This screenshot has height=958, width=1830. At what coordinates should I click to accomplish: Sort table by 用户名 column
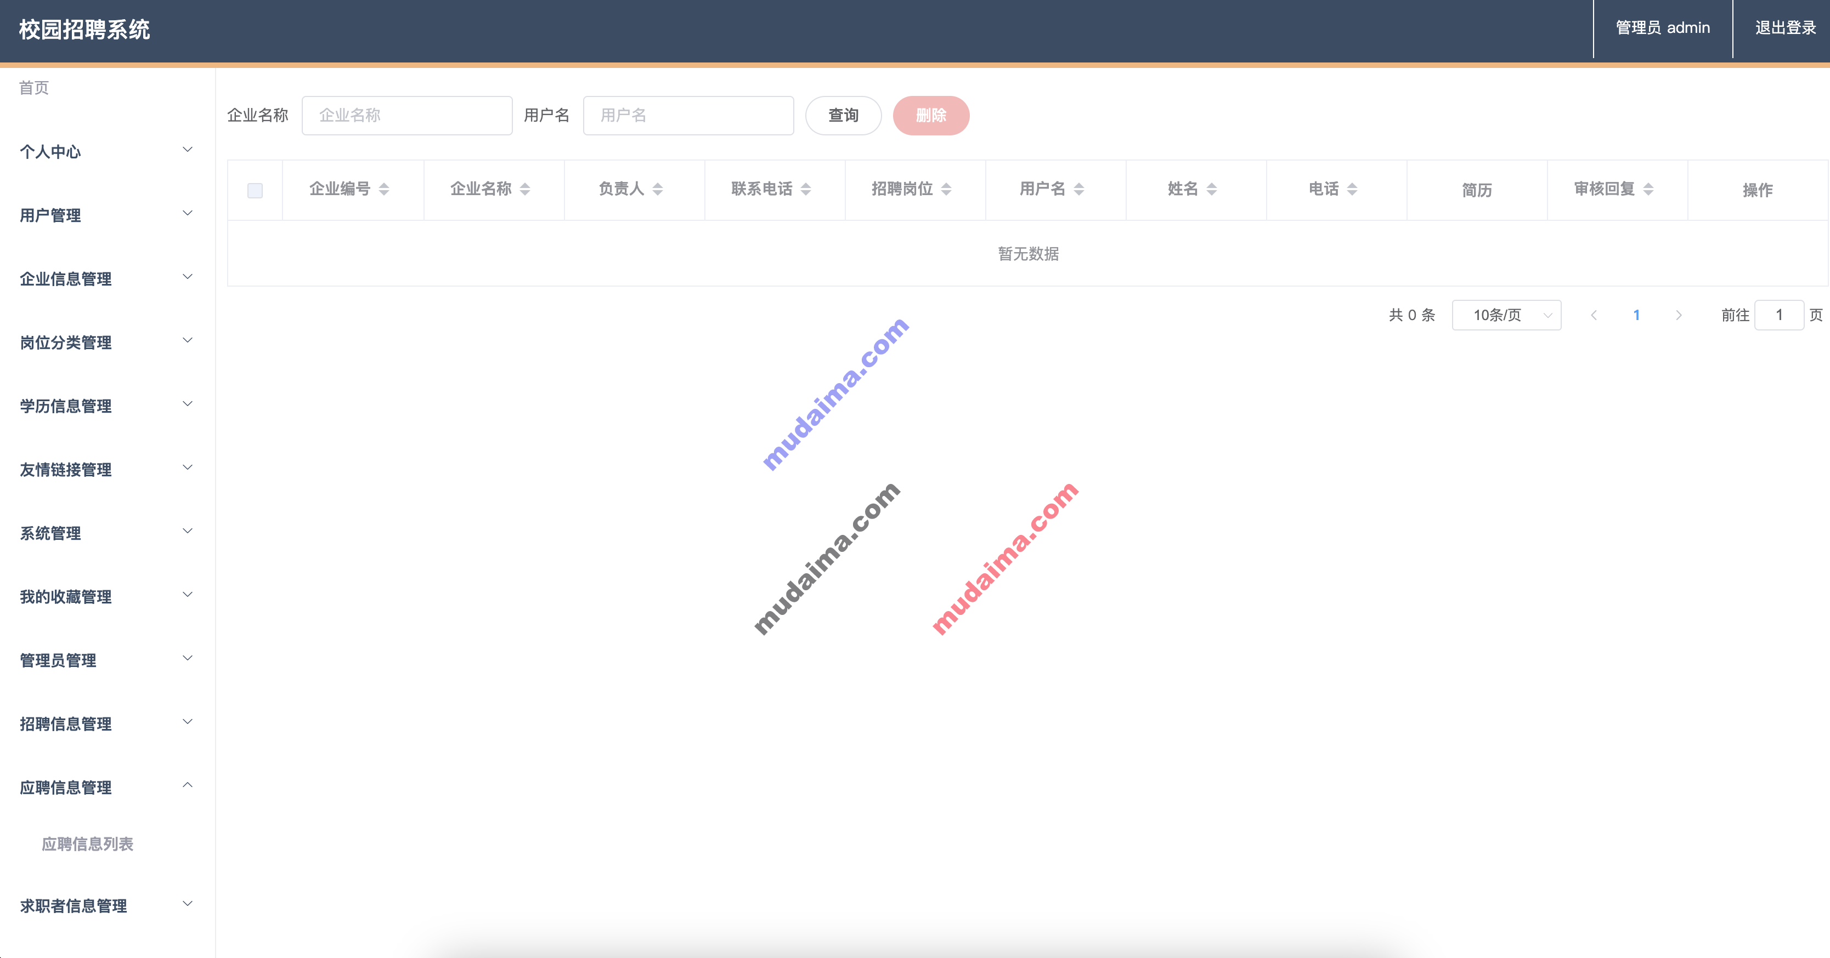point(1079,189)
